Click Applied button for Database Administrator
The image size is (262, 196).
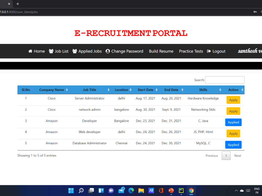pyautogui.click(x=233, y=145)
